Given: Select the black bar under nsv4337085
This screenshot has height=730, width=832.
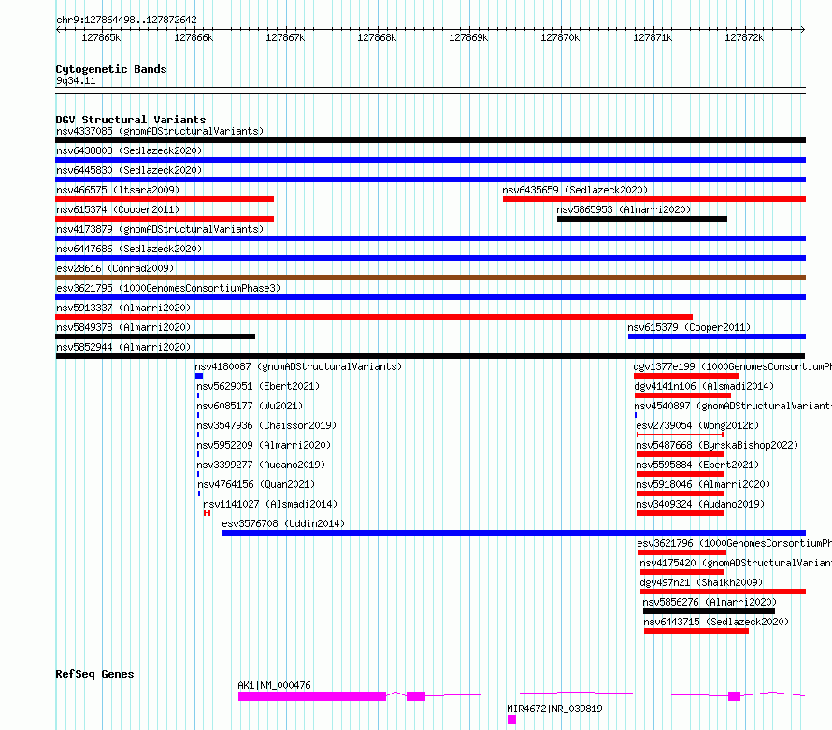Looking at the screenshot, I should point(430,140).
